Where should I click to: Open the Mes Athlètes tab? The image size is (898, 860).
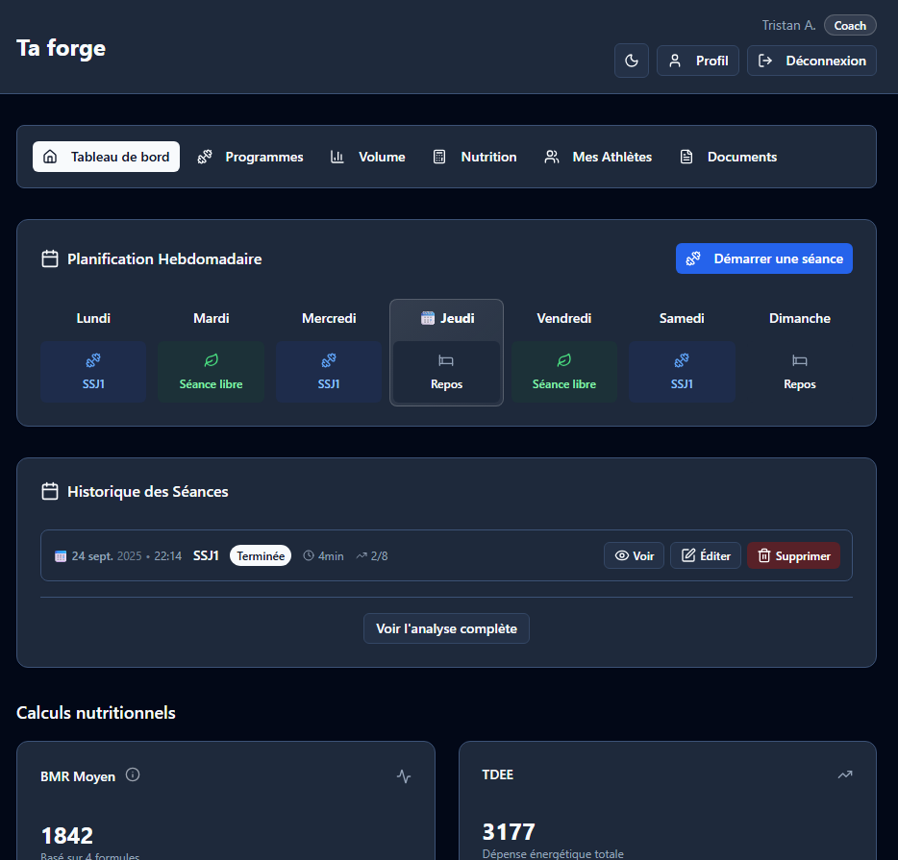click(x=598, y=157)
